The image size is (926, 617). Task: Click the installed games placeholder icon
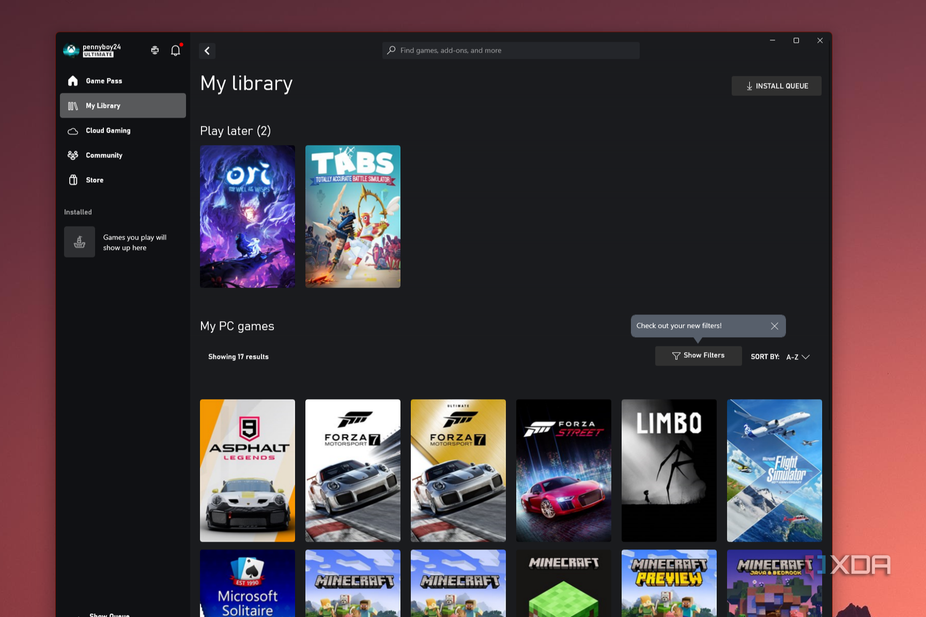[x=80, y=242]
